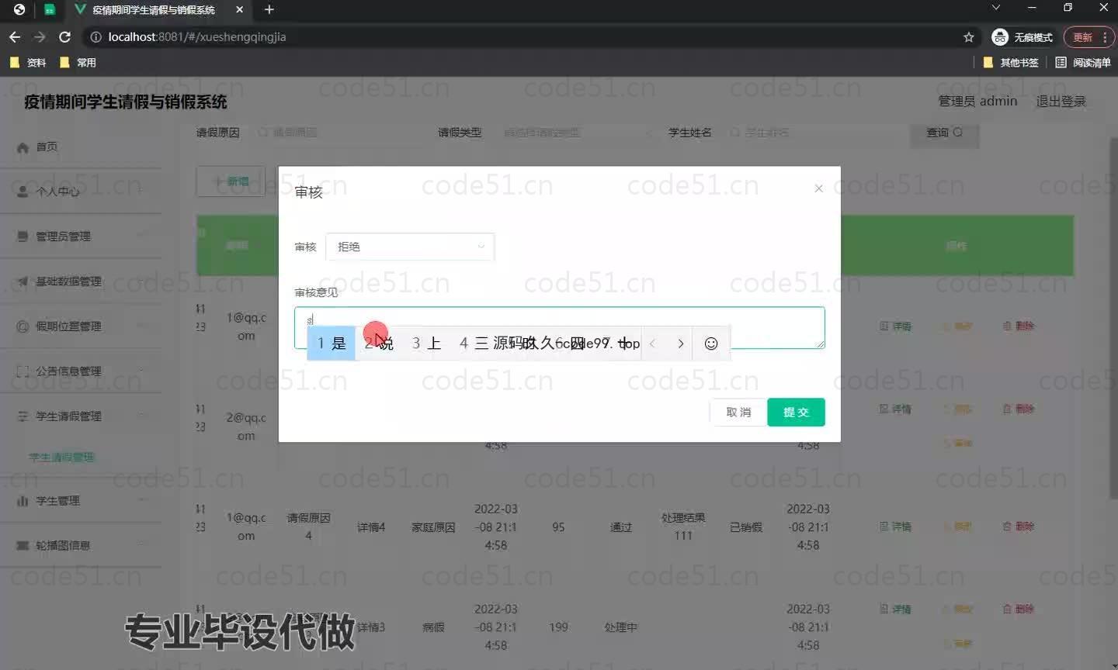This screenshot has width=1118, height=670.
Task: Open the 审核 status dropdown showing 拒绝
Action: [x=410, y=247]
